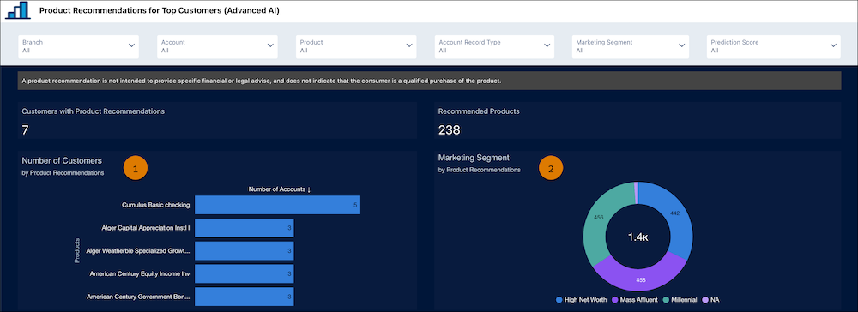This screenshot has height=312, width=858.
Task: Select the American Century Government Bond bar
Action: pyautogui.click(x=244, y=297)
